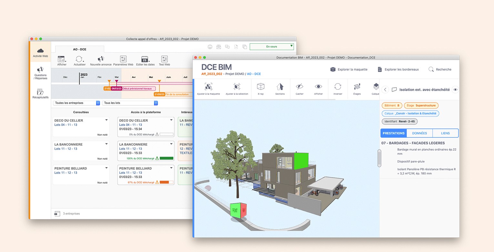Click the new document icon in Collecte header

pos(236,47)
